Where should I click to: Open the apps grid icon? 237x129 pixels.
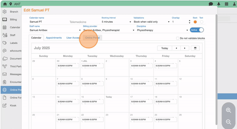pyautogui.click(x=227, y=4)
